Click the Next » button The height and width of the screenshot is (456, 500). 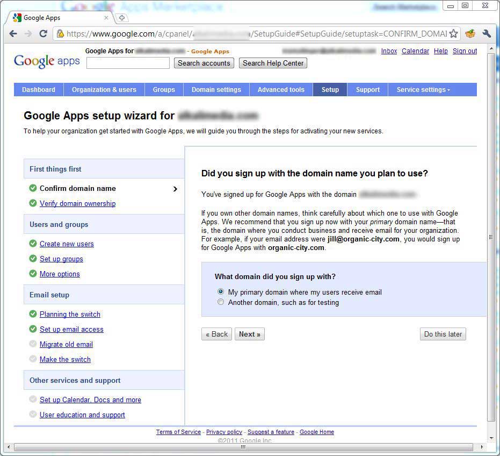click(x=250, y=334)
